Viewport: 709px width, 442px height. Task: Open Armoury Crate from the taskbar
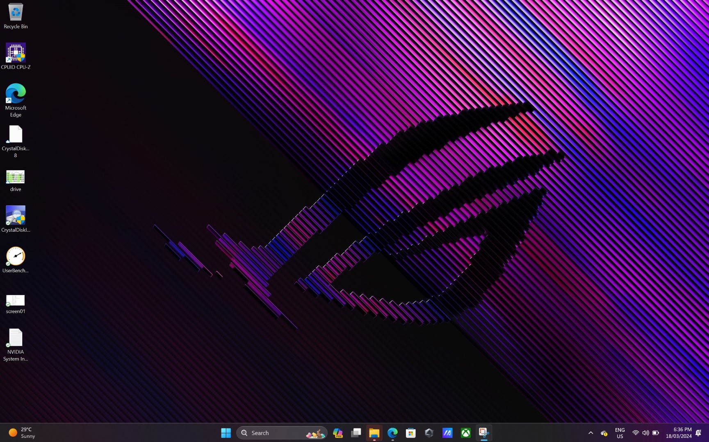click(x=429, y=433)
